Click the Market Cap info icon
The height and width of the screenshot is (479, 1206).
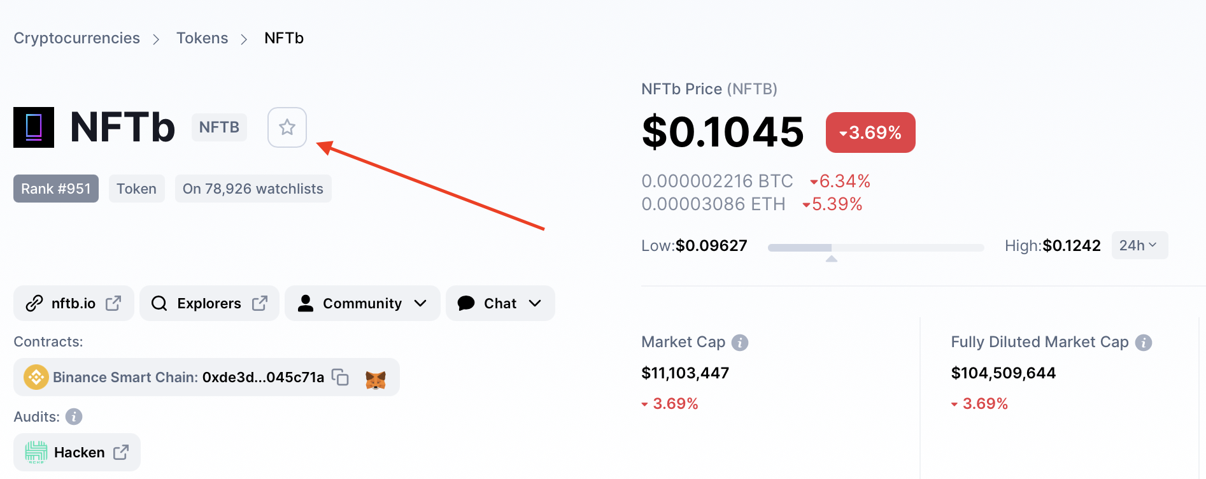tap(740, 343)
